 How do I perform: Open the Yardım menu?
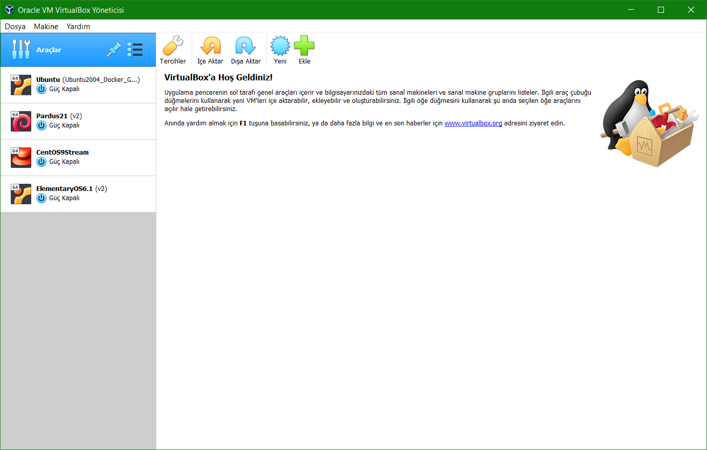(78, 27)
